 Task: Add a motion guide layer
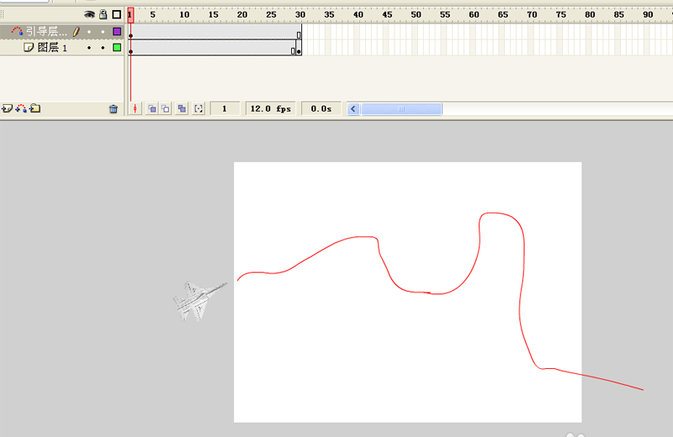click(x=21, y=109)
